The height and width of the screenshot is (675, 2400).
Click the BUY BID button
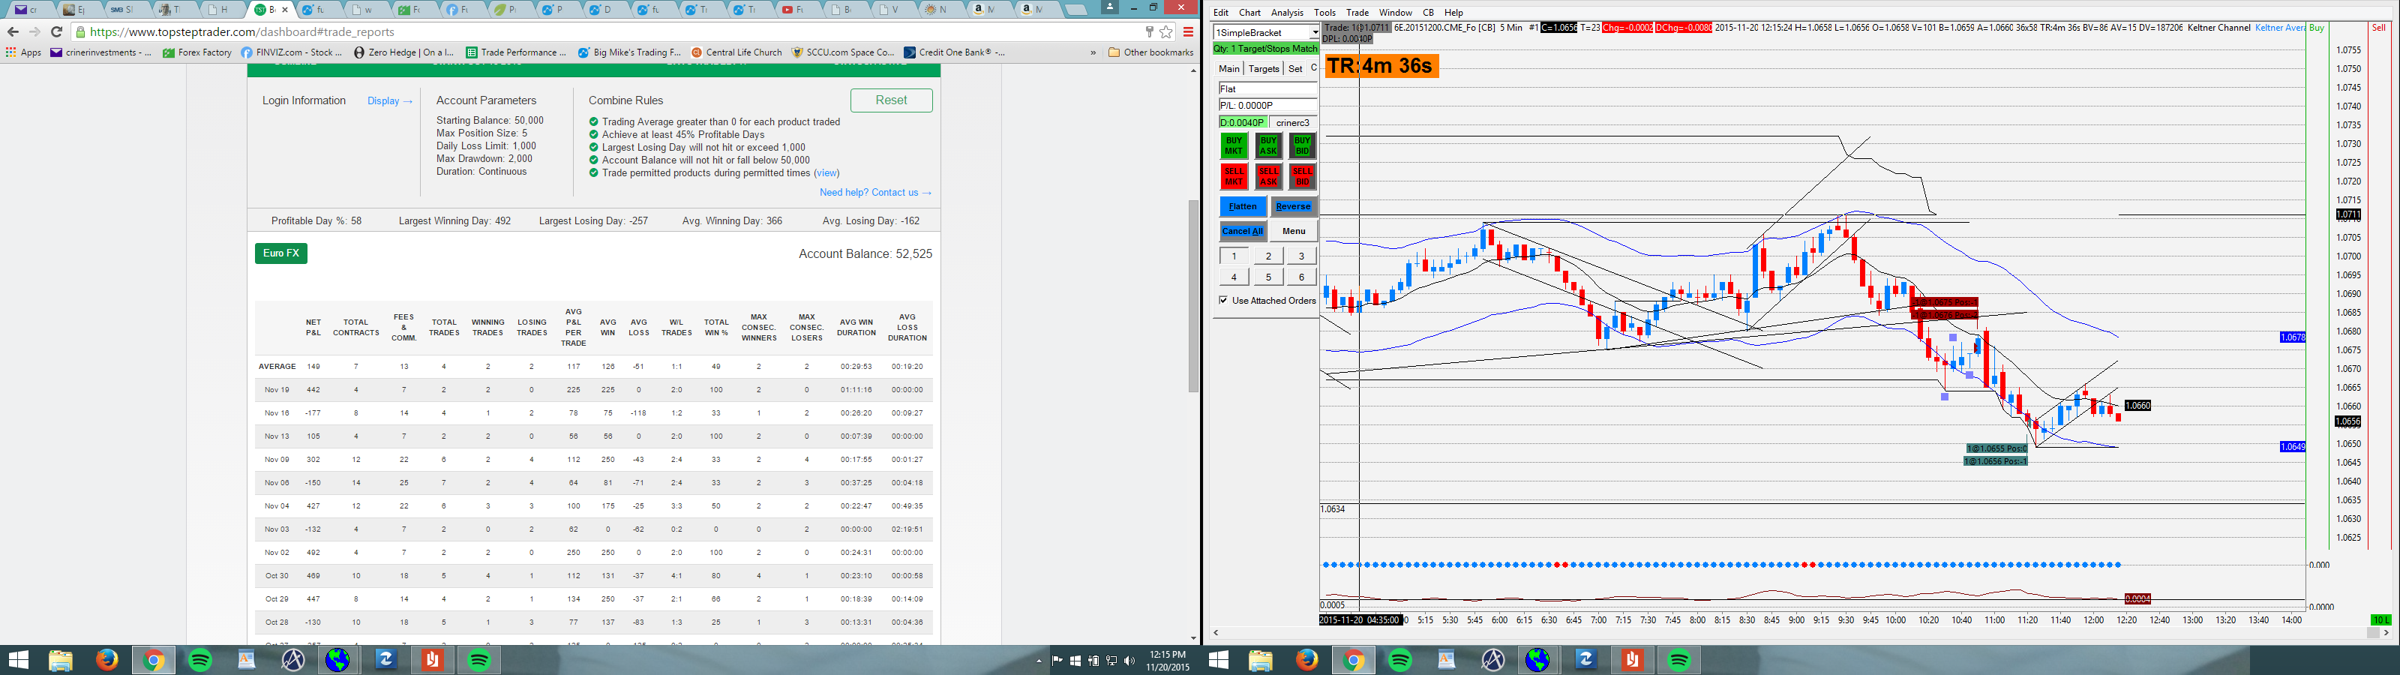tap(1301, 146)
